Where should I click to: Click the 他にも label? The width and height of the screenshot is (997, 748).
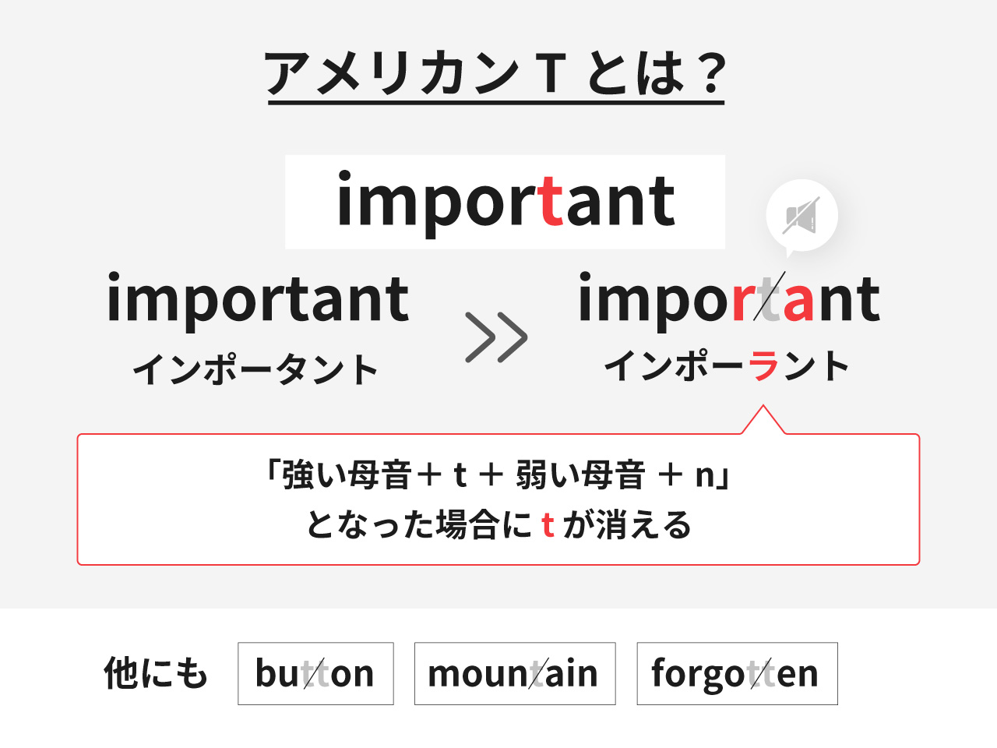coord(156,673)
